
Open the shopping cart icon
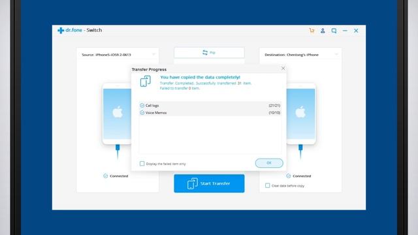[x=312, y=31]
